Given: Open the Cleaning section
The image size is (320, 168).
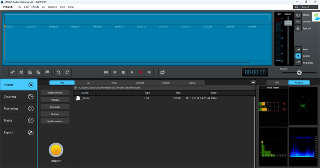Looking at the screenshot, I should tap(18, 96).
